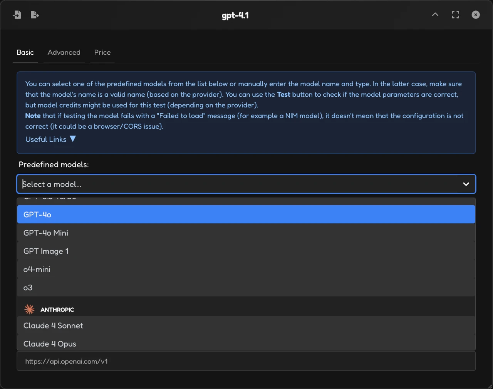The image size is (493, 389).
Task: Expand the Useful Links section
Action: coord(50,139)
